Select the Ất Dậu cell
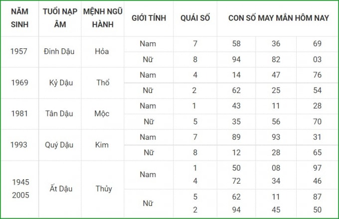The height and width of the screenshot is (219, 339). pyautogui.click(x=61, y=189)
